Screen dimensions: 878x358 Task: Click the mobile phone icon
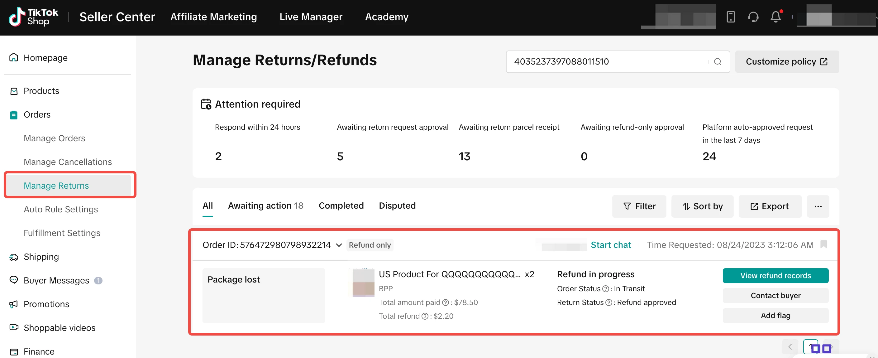[731, 17]
